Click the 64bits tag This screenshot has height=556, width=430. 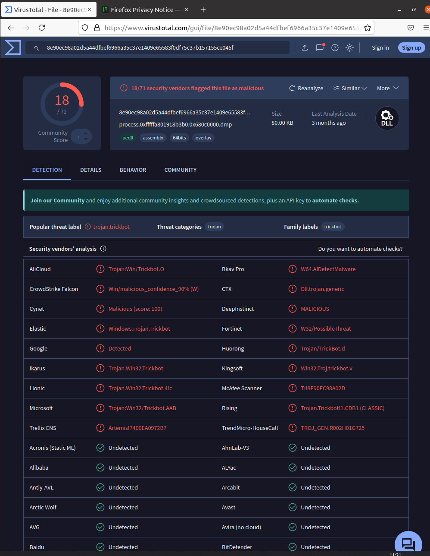pos(179,138)
